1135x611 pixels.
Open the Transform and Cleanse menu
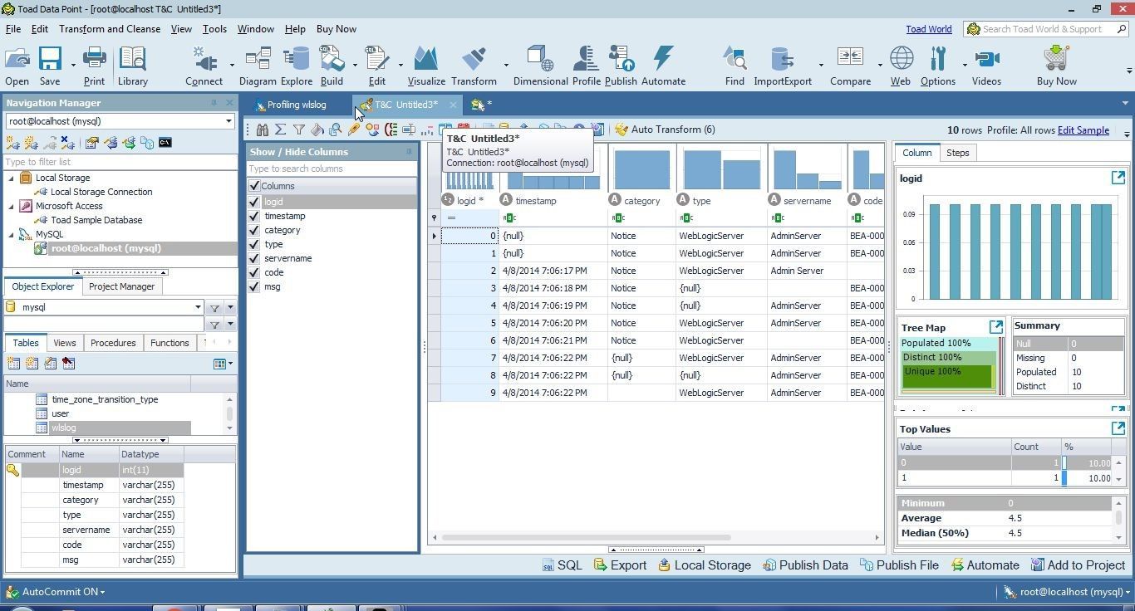pos(110,29)
